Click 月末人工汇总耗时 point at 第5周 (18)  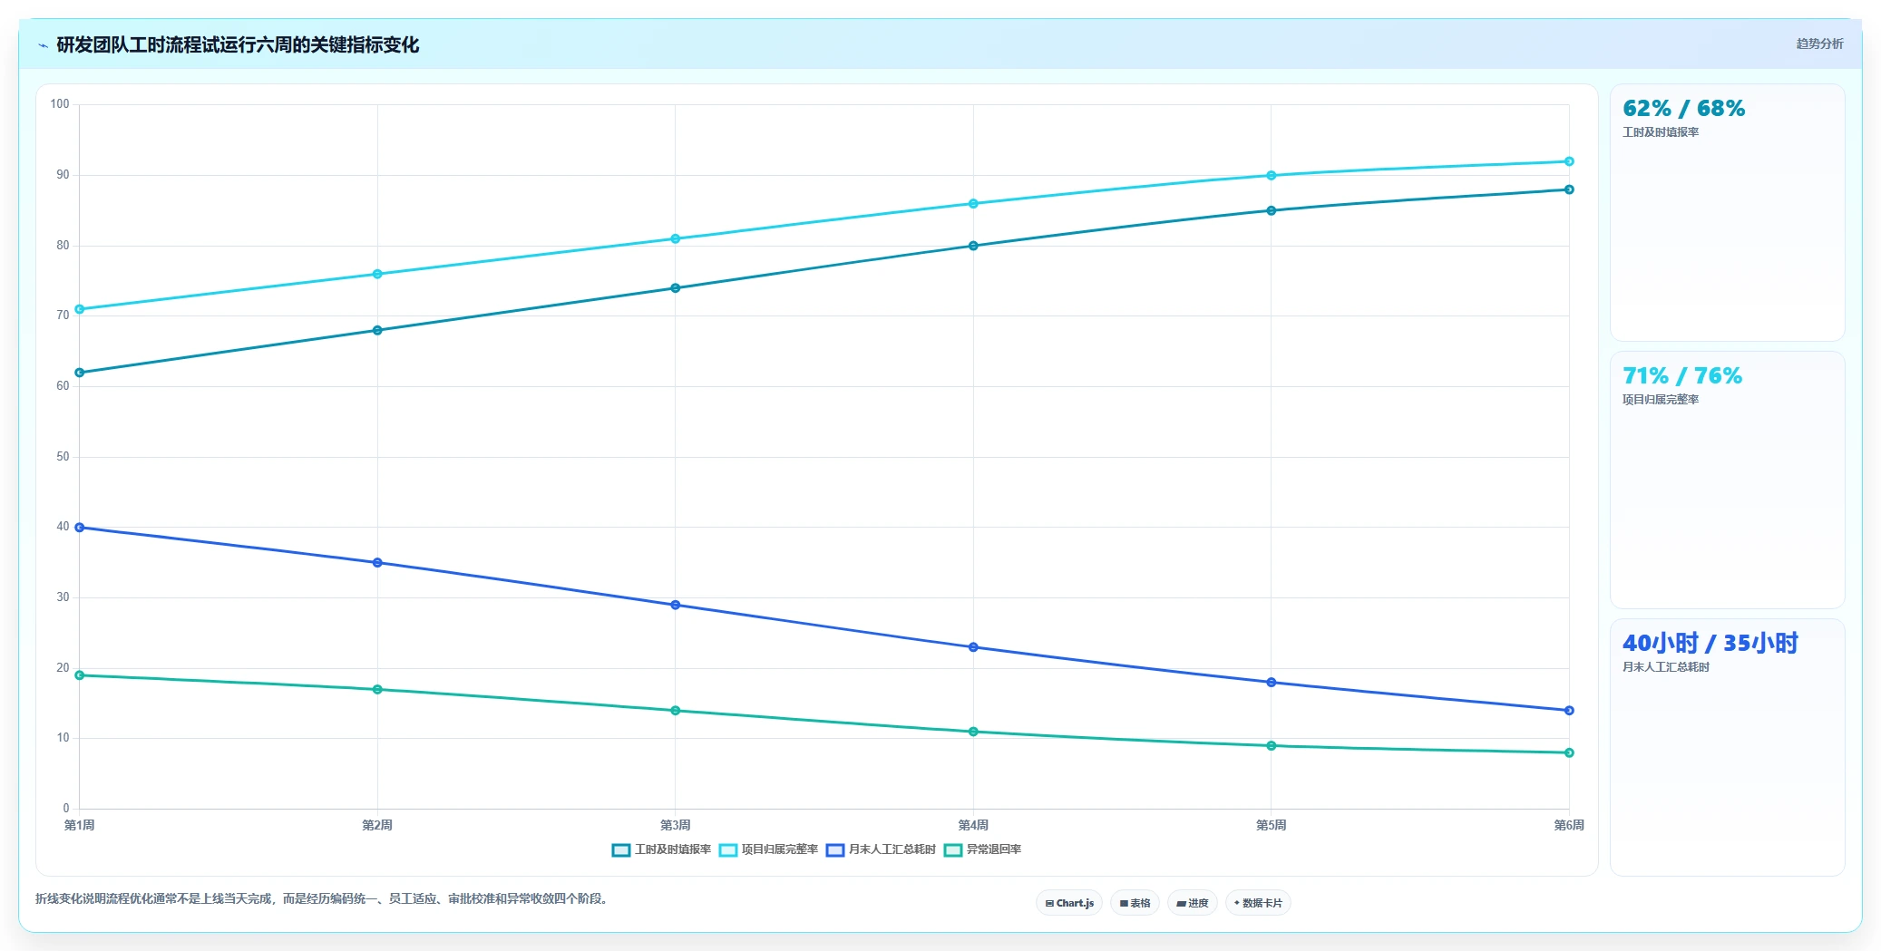coord(1272,683)
